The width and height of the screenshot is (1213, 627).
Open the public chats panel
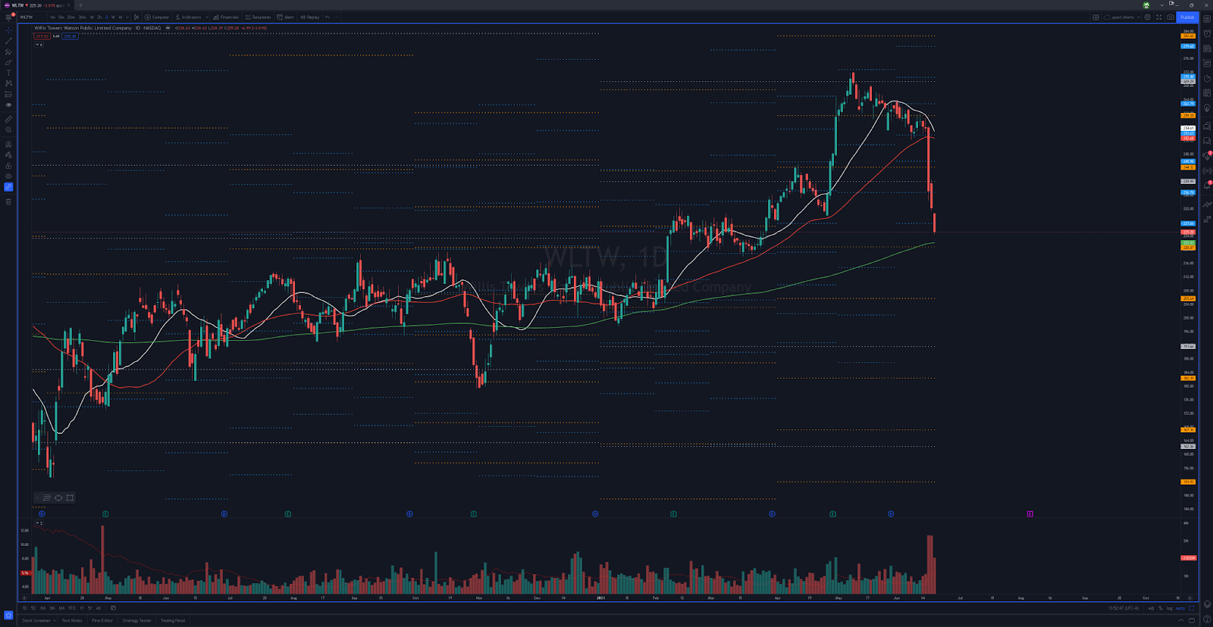point(1207,126)
